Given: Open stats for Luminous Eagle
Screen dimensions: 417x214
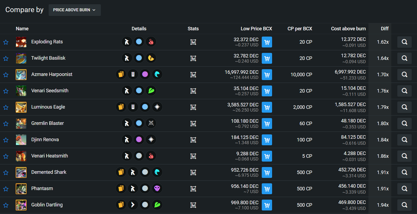Looking at the screenshot, I should 193,107.
